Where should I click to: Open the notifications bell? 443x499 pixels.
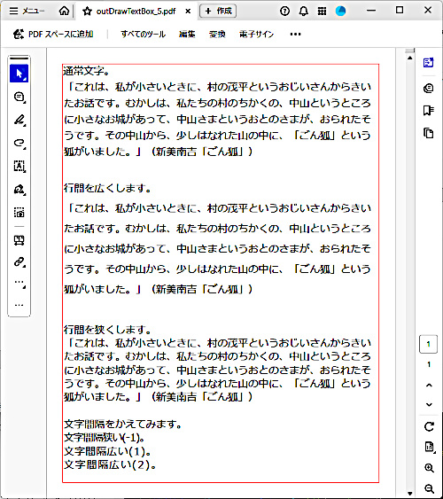click(x=303, y=12)
